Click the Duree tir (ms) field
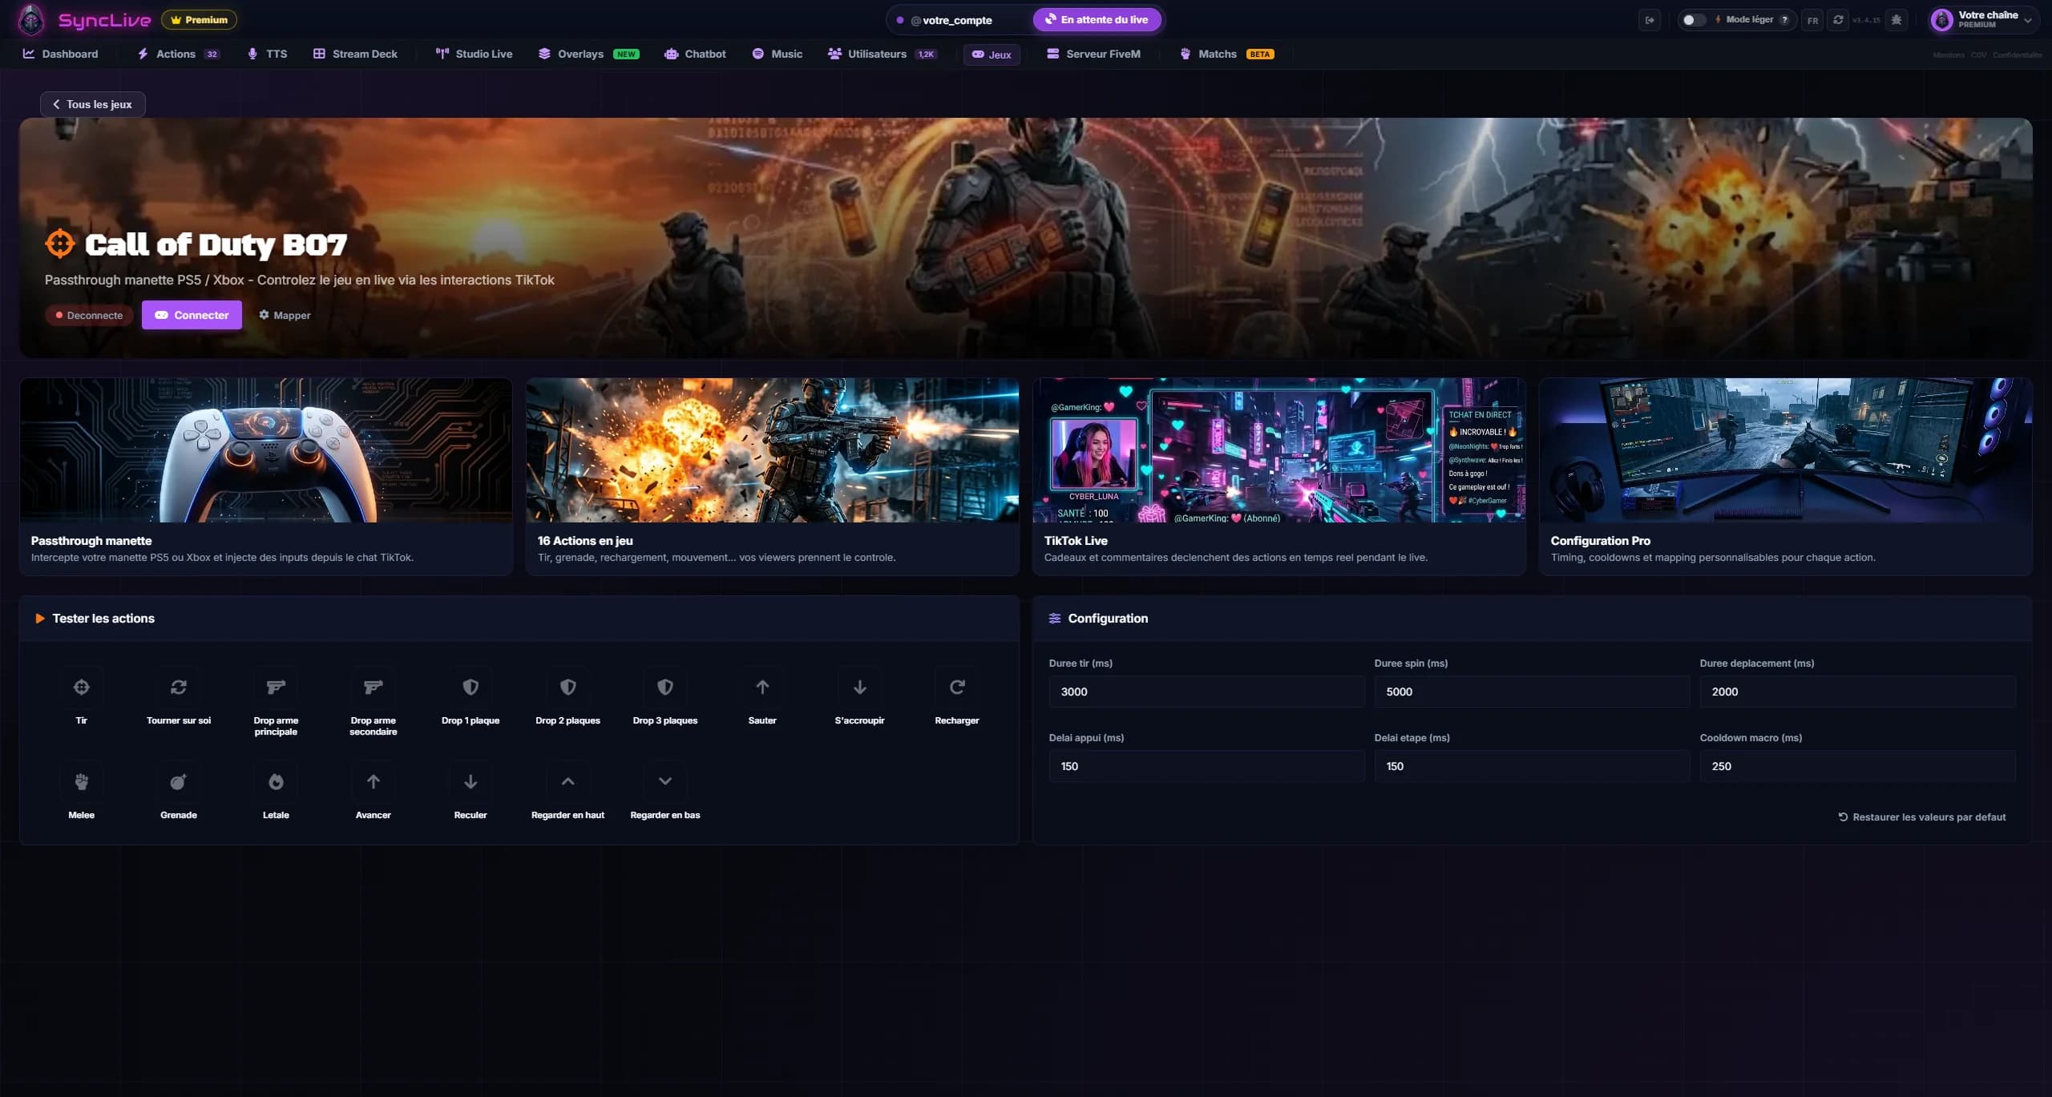 coord(1206,692)
